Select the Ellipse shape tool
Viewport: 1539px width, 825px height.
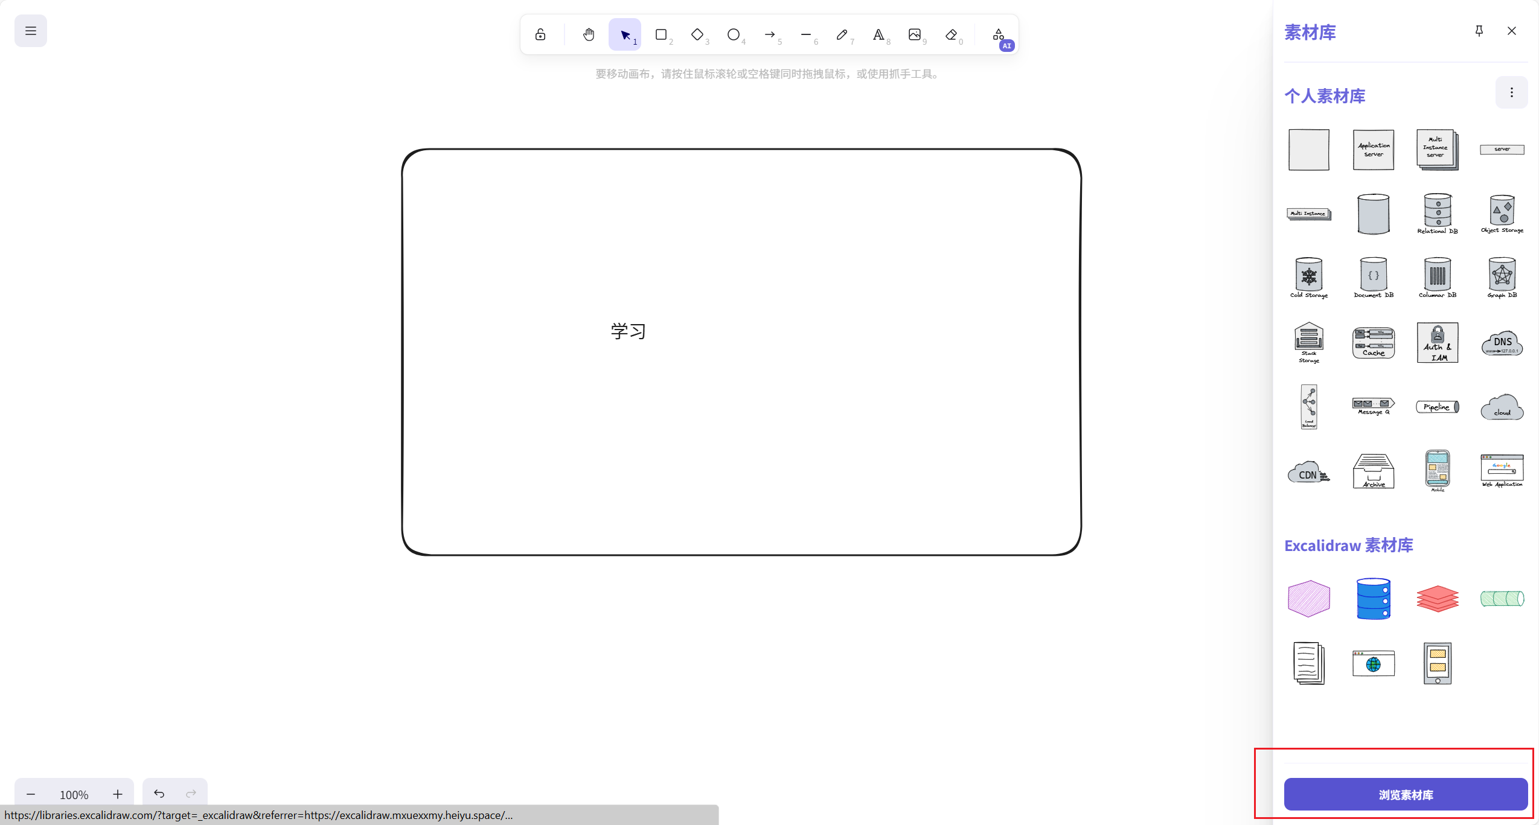point(734,34)
